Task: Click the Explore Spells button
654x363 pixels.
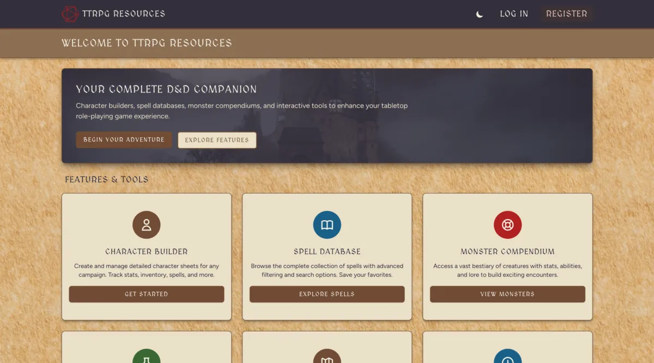Action: 327,294
